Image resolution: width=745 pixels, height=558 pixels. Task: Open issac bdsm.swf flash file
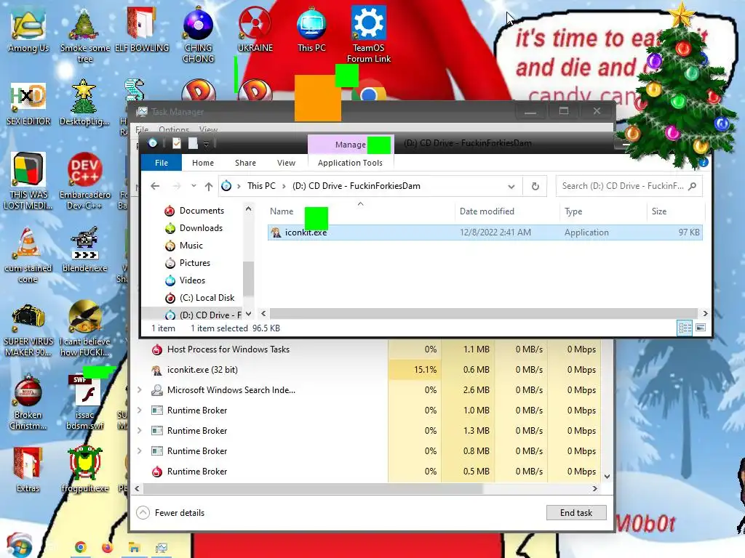pos(84,403)
